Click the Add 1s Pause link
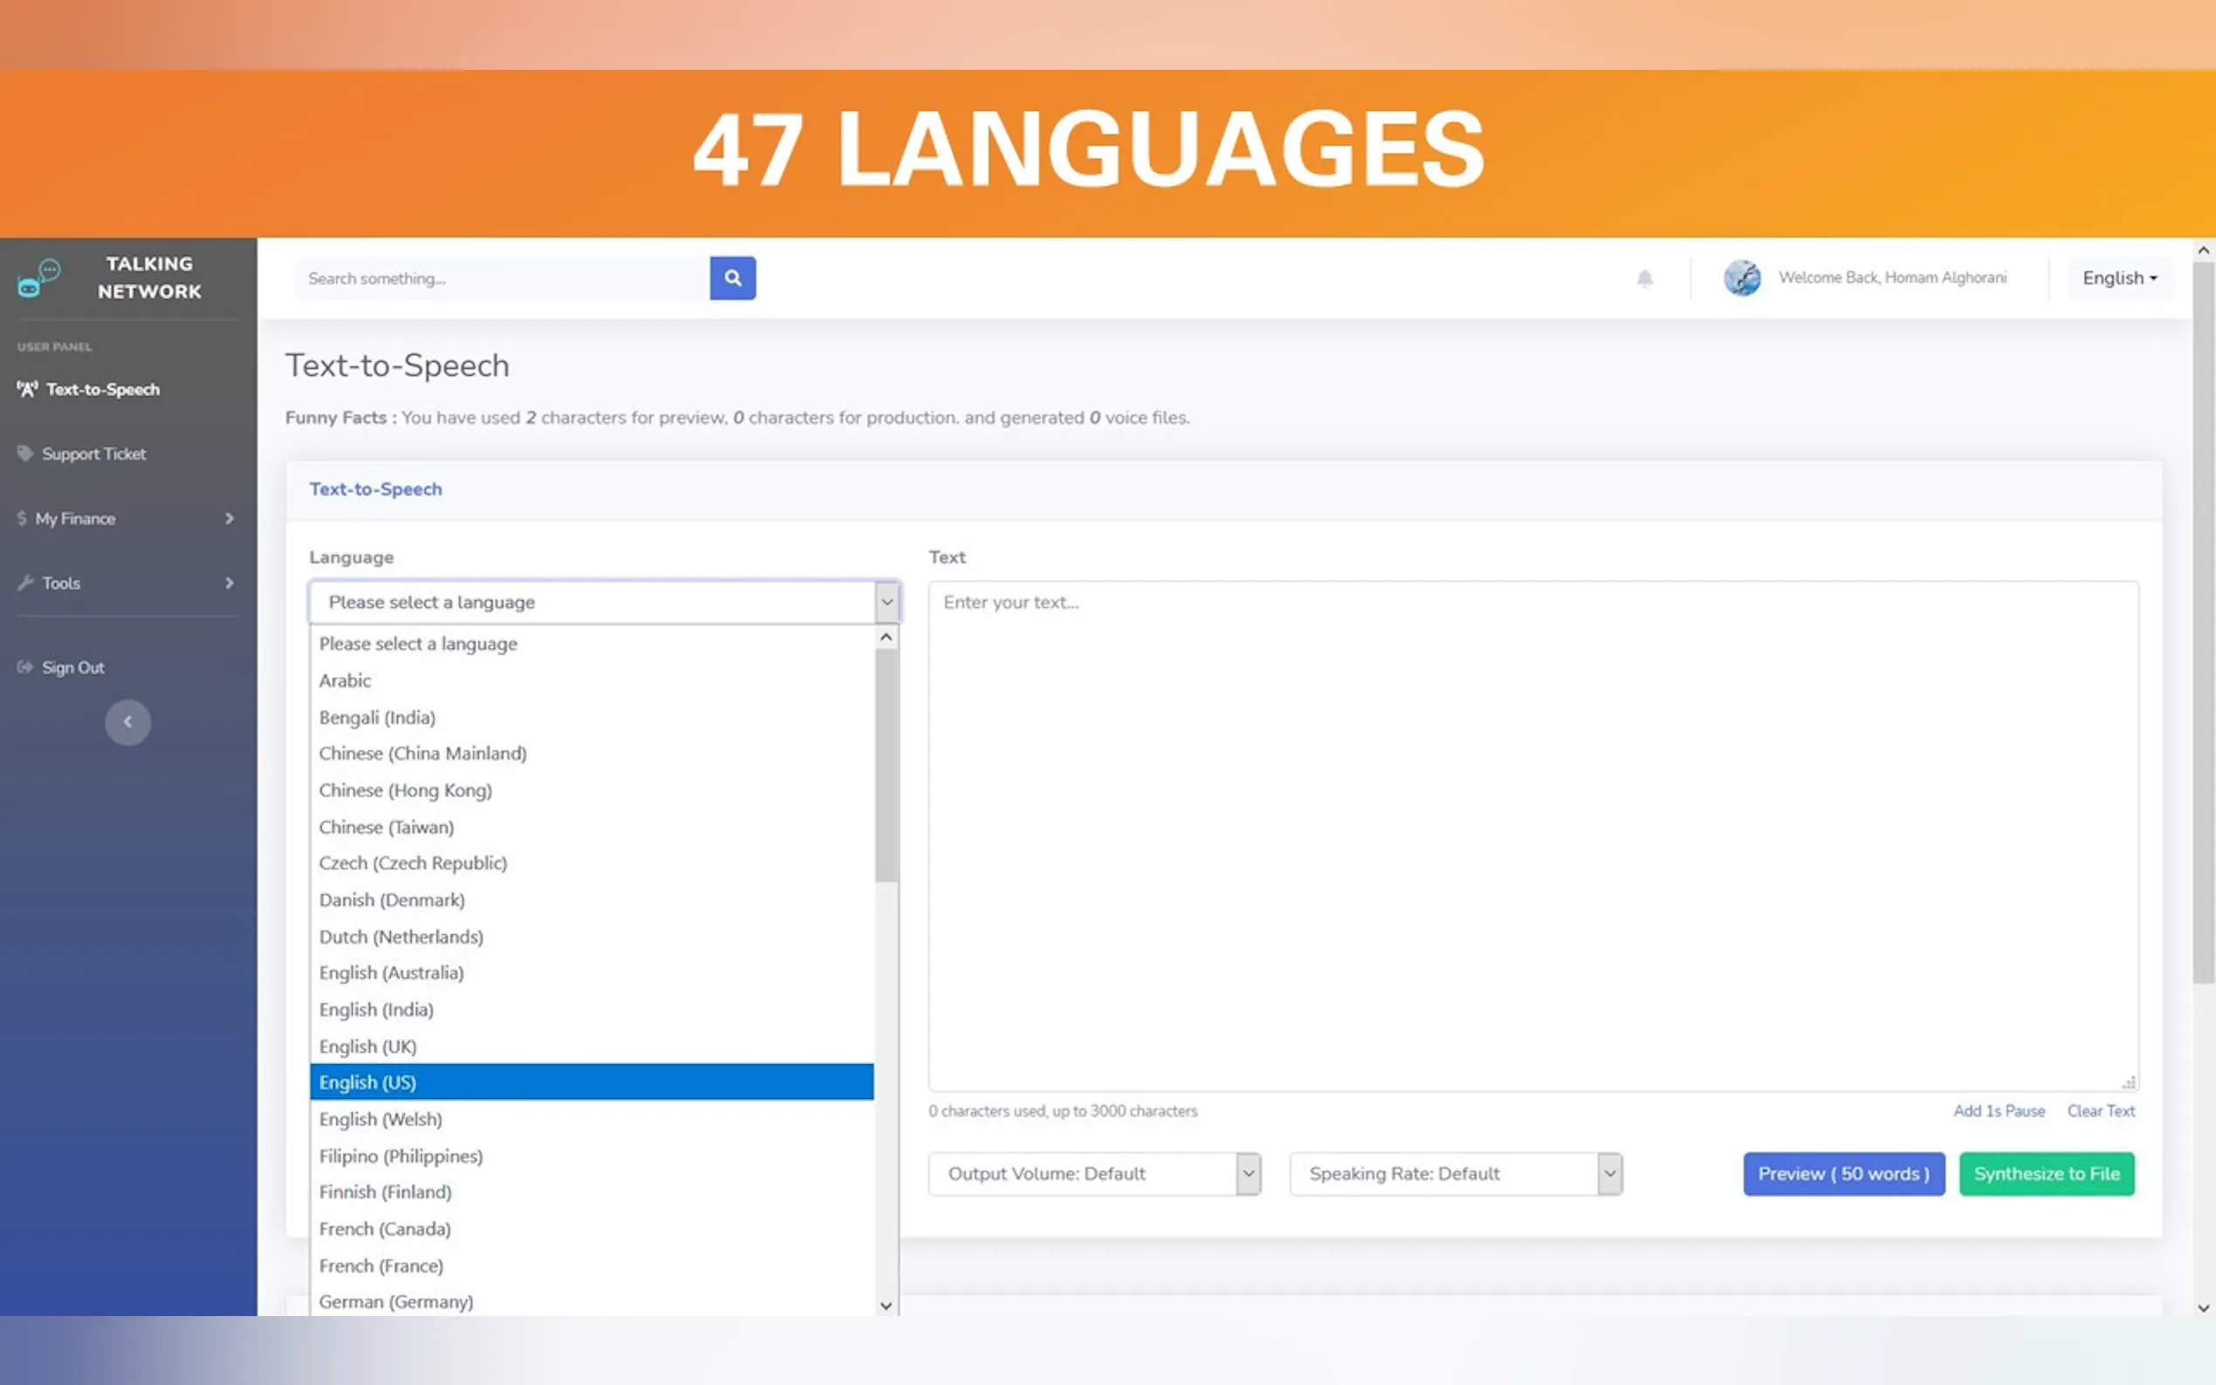Screen dimensions: 2216x1385 (x=1998, y=1110)
